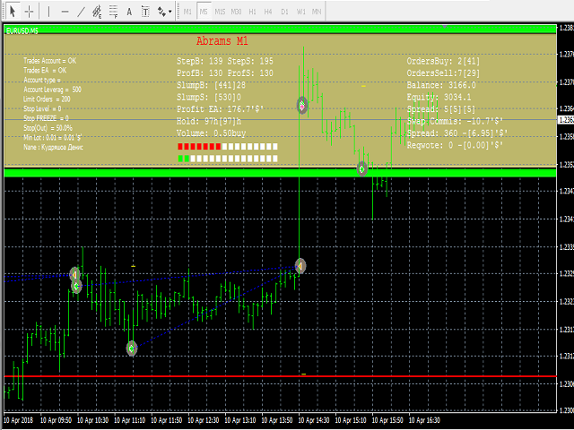The height and width of the screenshot is (430, 574).
Task: Draw a vertical line
Action: tap(49, 12)
